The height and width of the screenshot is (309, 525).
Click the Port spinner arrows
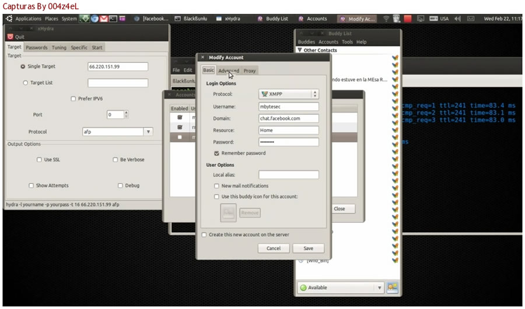pyautogui.click(x=126, y=115)
